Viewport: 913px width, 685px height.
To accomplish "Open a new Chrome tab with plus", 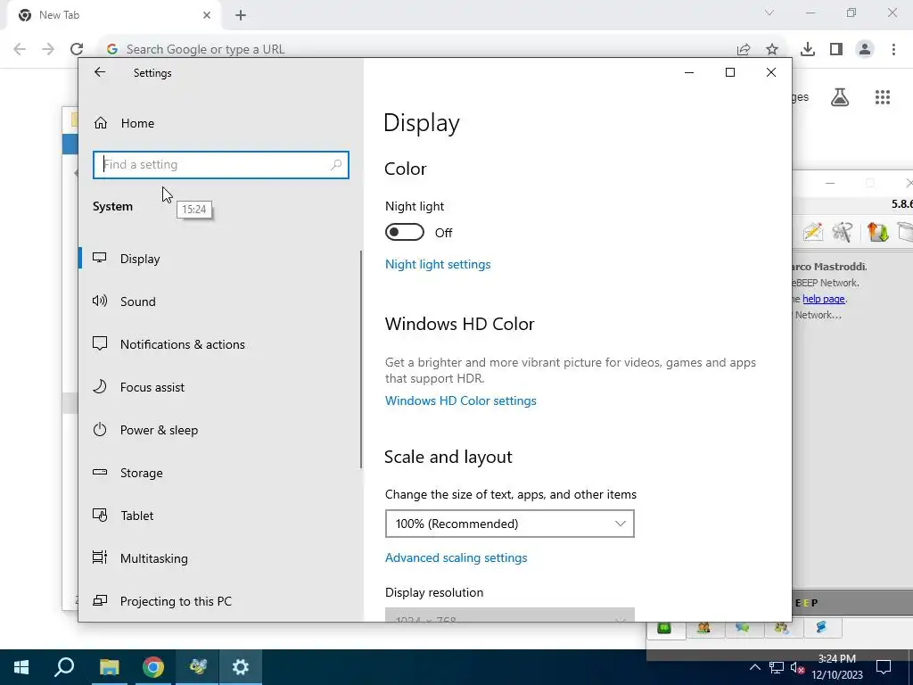I will 241,15.
